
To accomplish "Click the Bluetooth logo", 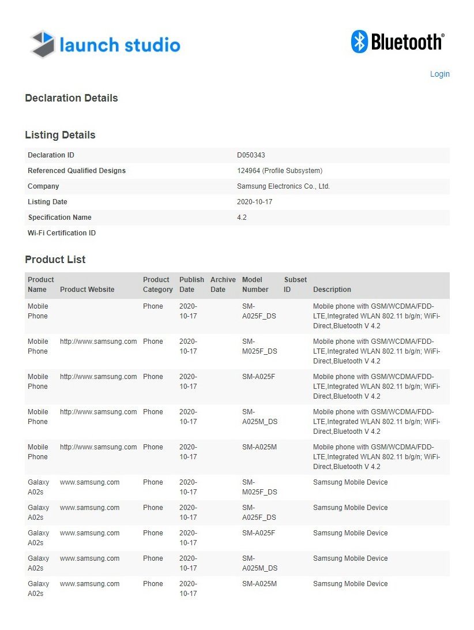I will coord(398,42).
